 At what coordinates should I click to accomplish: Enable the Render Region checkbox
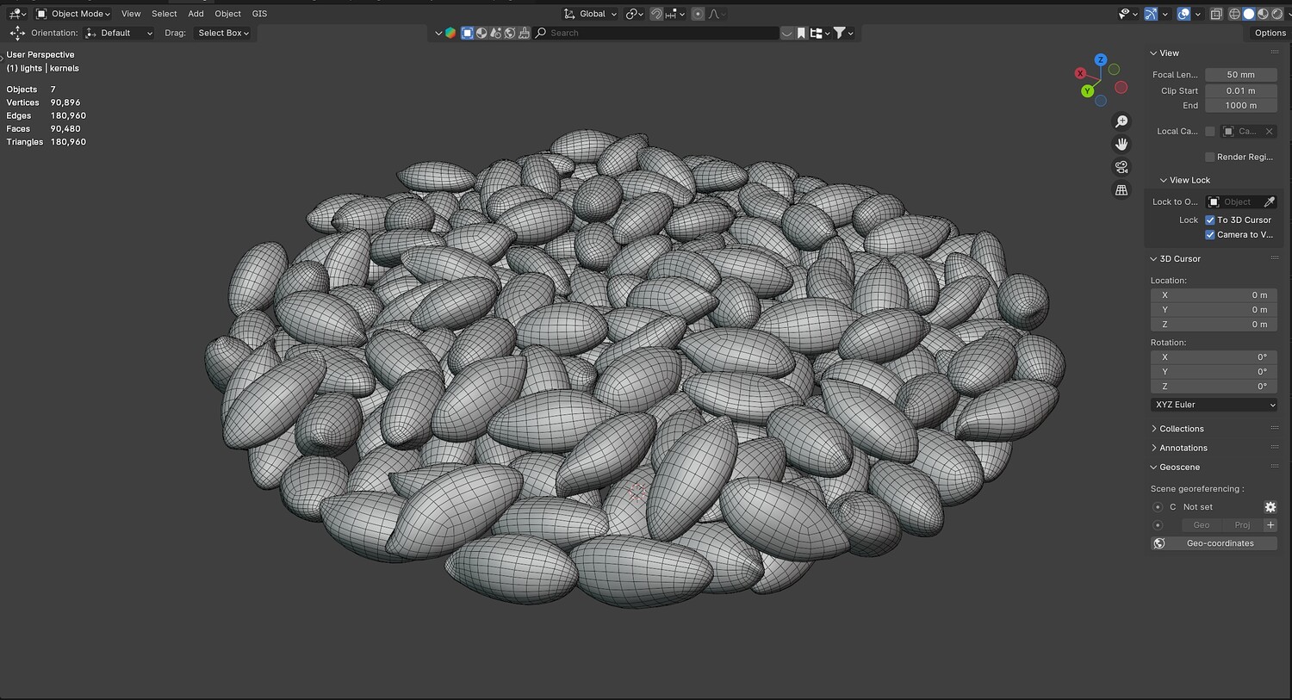coord(1210,157)
